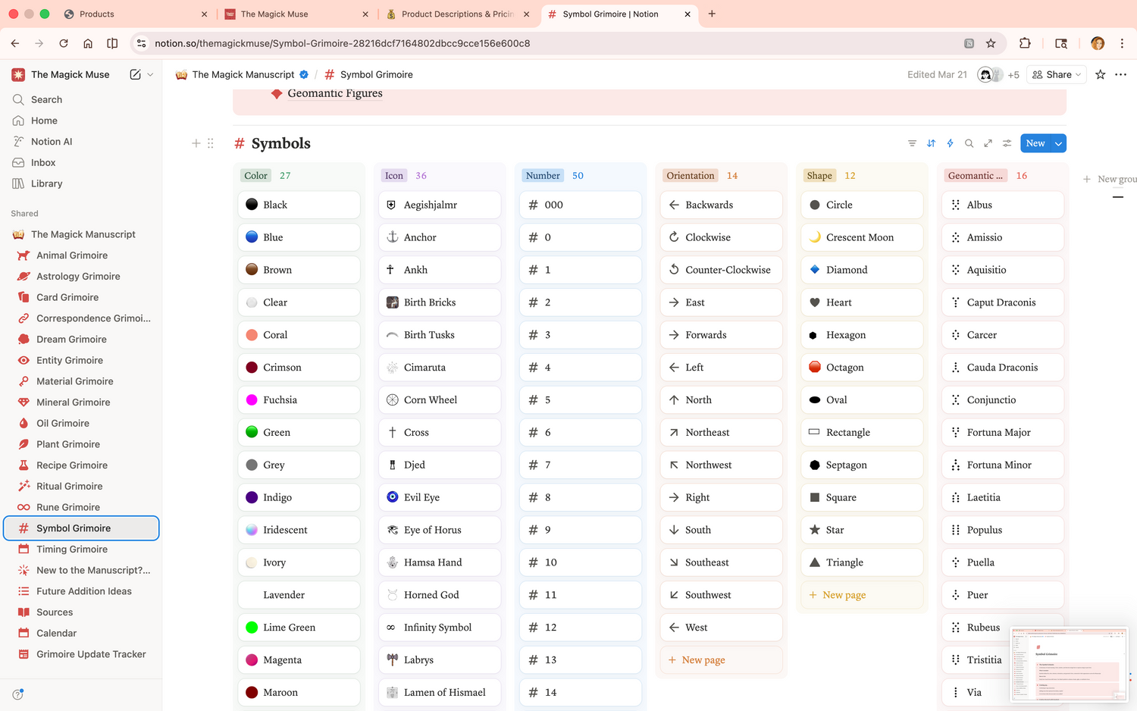This screenshot has width=1137, height=711.
Task: Open the database filter icon
Action: pyautogui.click(x=912, y=143)
